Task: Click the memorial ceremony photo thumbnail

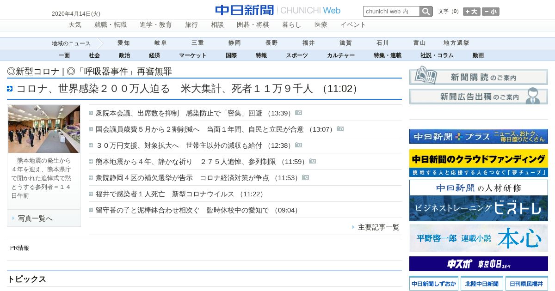Action: tap(44, 129)
